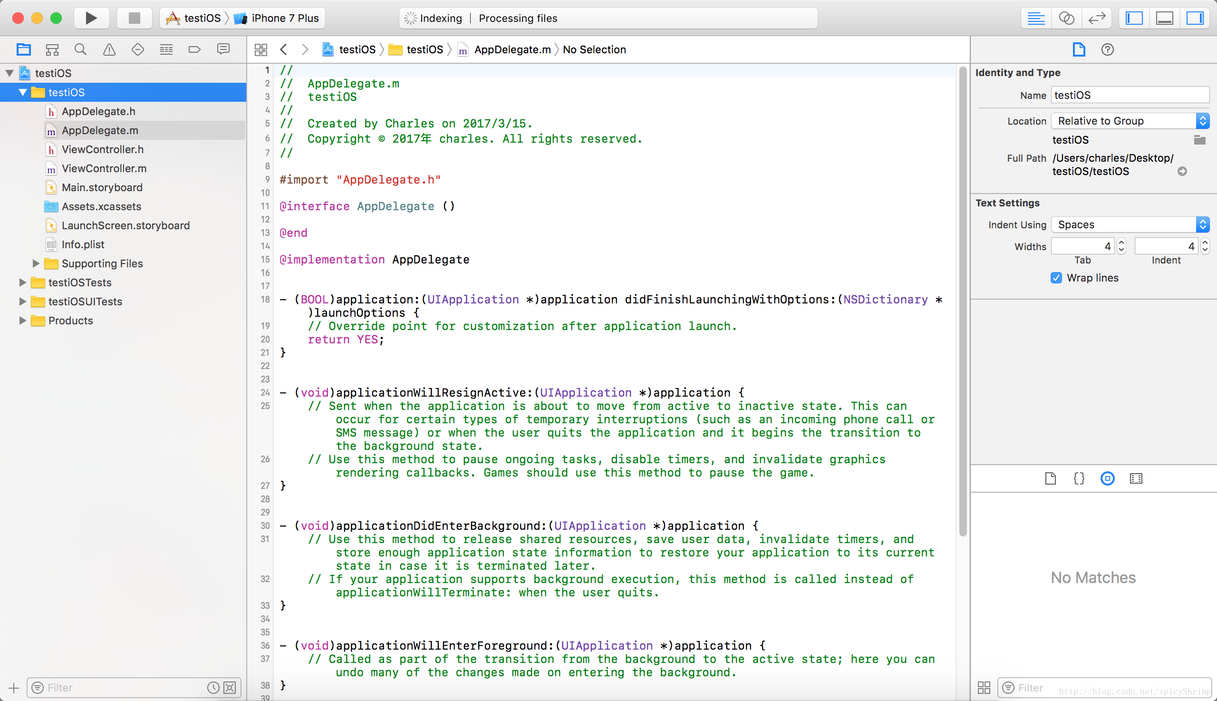Expand the testiOSTests group
The image size is (1217, 701).
[x=22, y=282]
